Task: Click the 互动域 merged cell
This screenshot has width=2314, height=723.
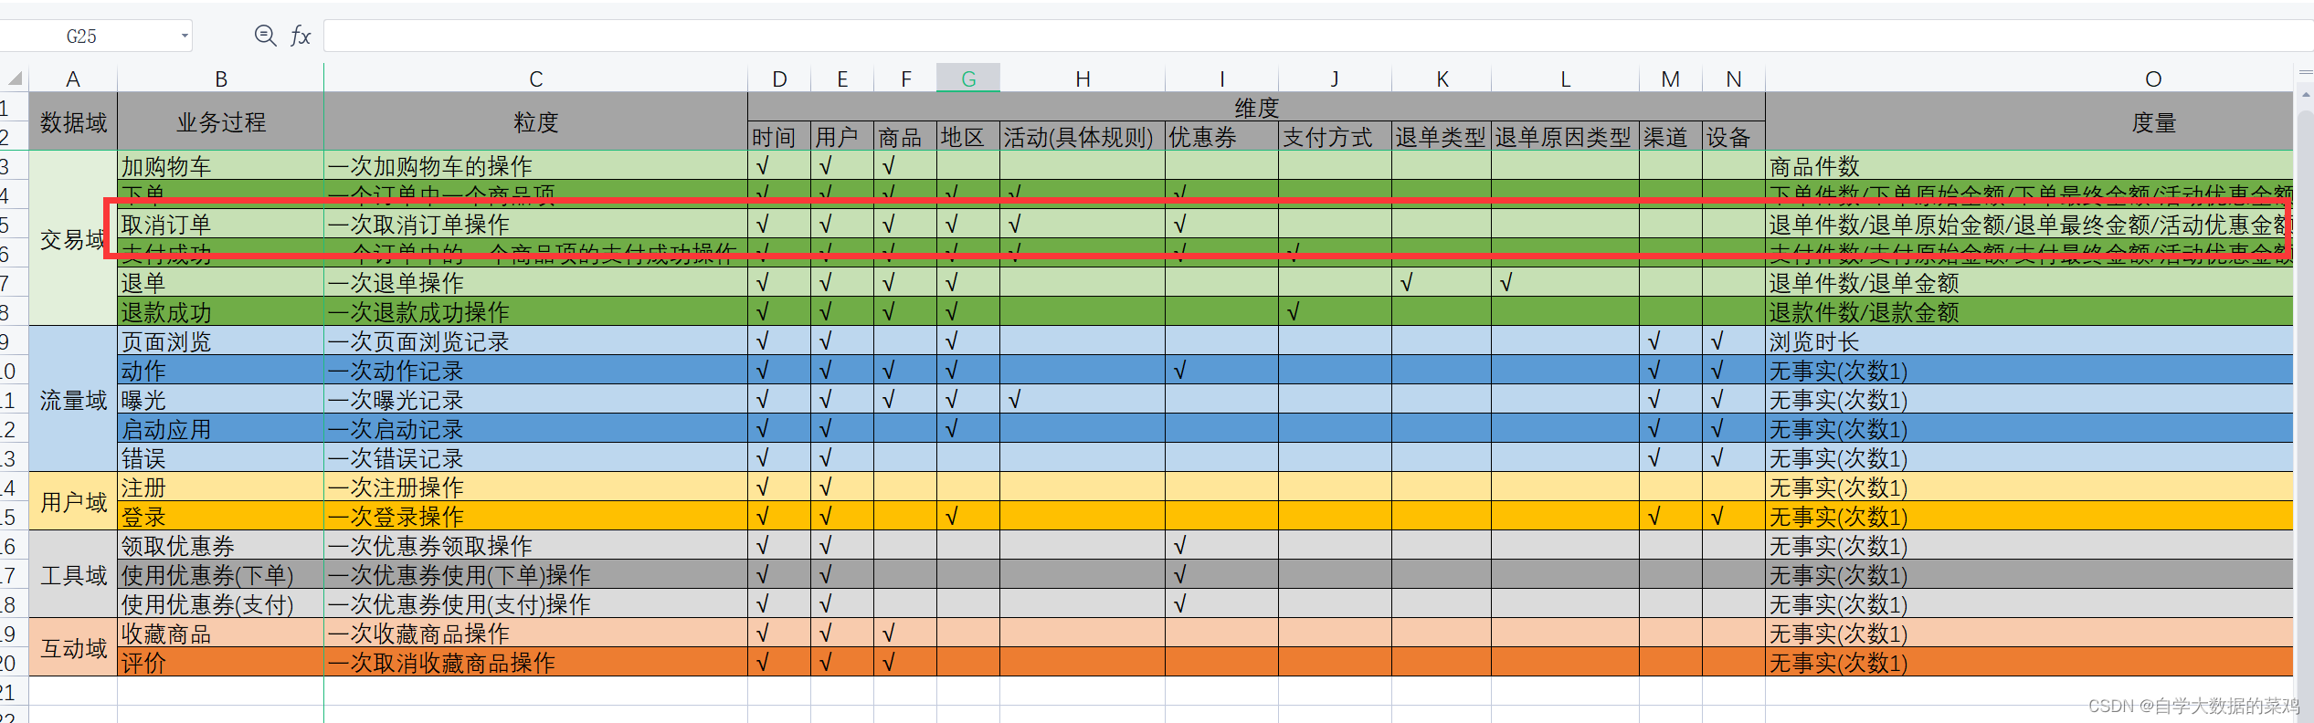Action: [73, 647]
